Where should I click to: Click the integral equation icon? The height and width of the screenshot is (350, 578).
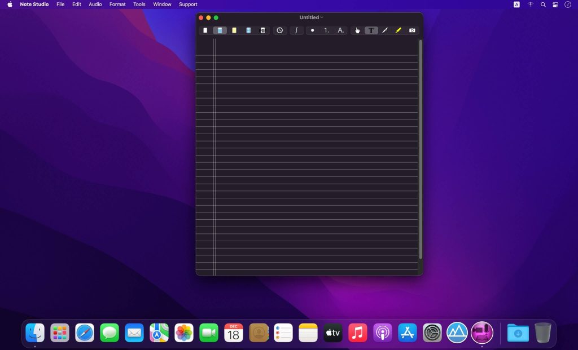[296, 30]
